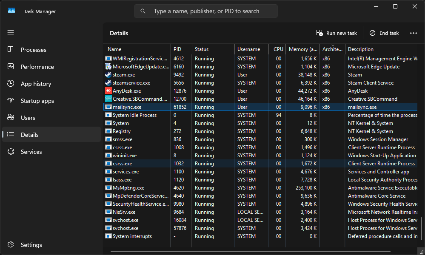
Task: Click the Windows Session Manager description
Action: (378, 139)
